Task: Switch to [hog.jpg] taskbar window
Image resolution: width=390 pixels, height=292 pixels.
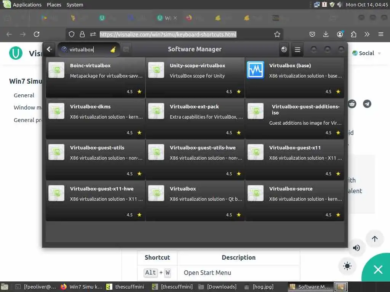Action: point(259,287)
